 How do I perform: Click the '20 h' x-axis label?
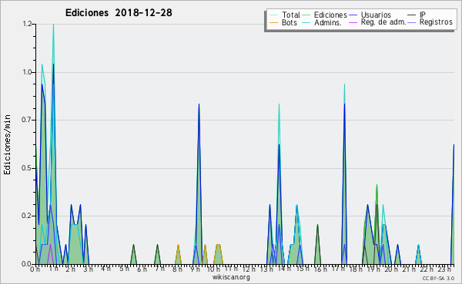[x=391, y=269]
